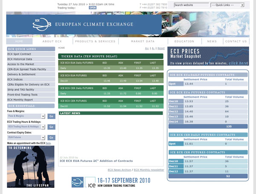This screenshot has height=194, width=256.
Task: Click the ICE logo in event banner
Action: coord(90,182)
